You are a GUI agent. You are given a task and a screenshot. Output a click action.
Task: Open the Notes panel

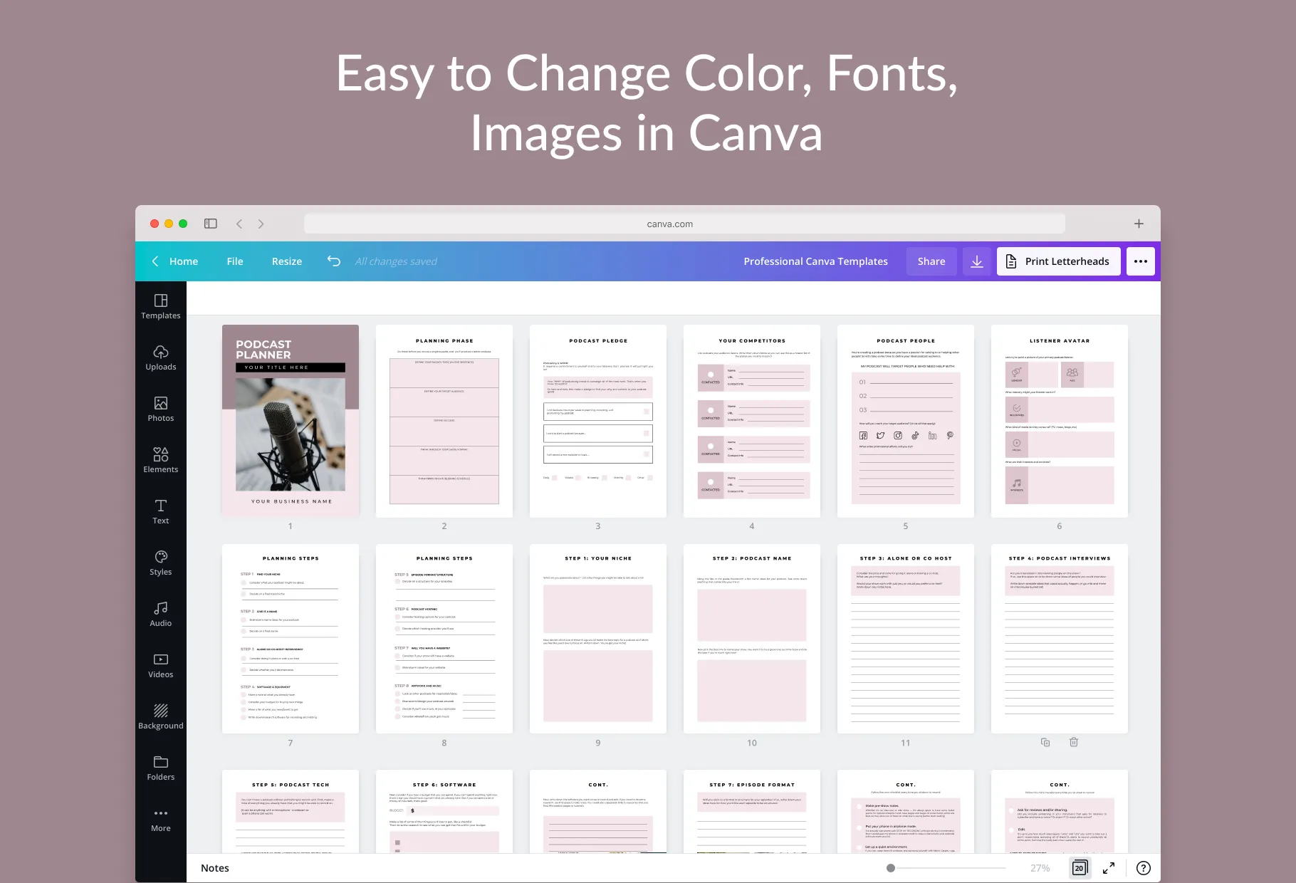(215, 868)
